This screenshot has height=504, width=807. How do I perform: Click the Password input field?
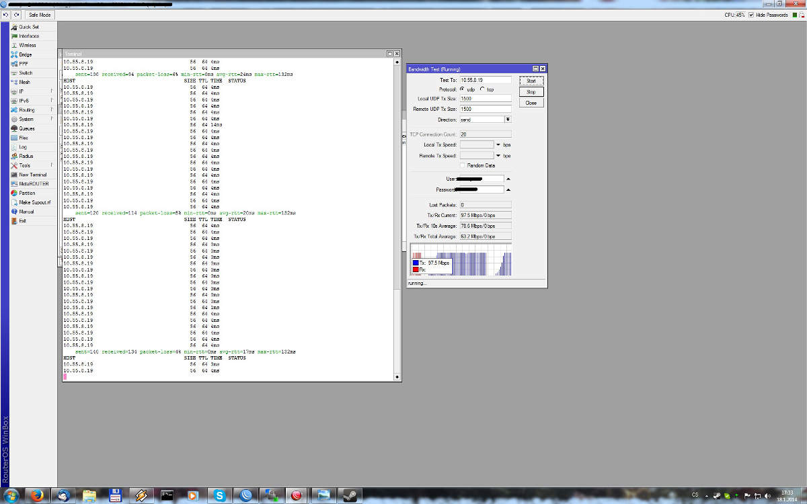(x=482, y=190)
